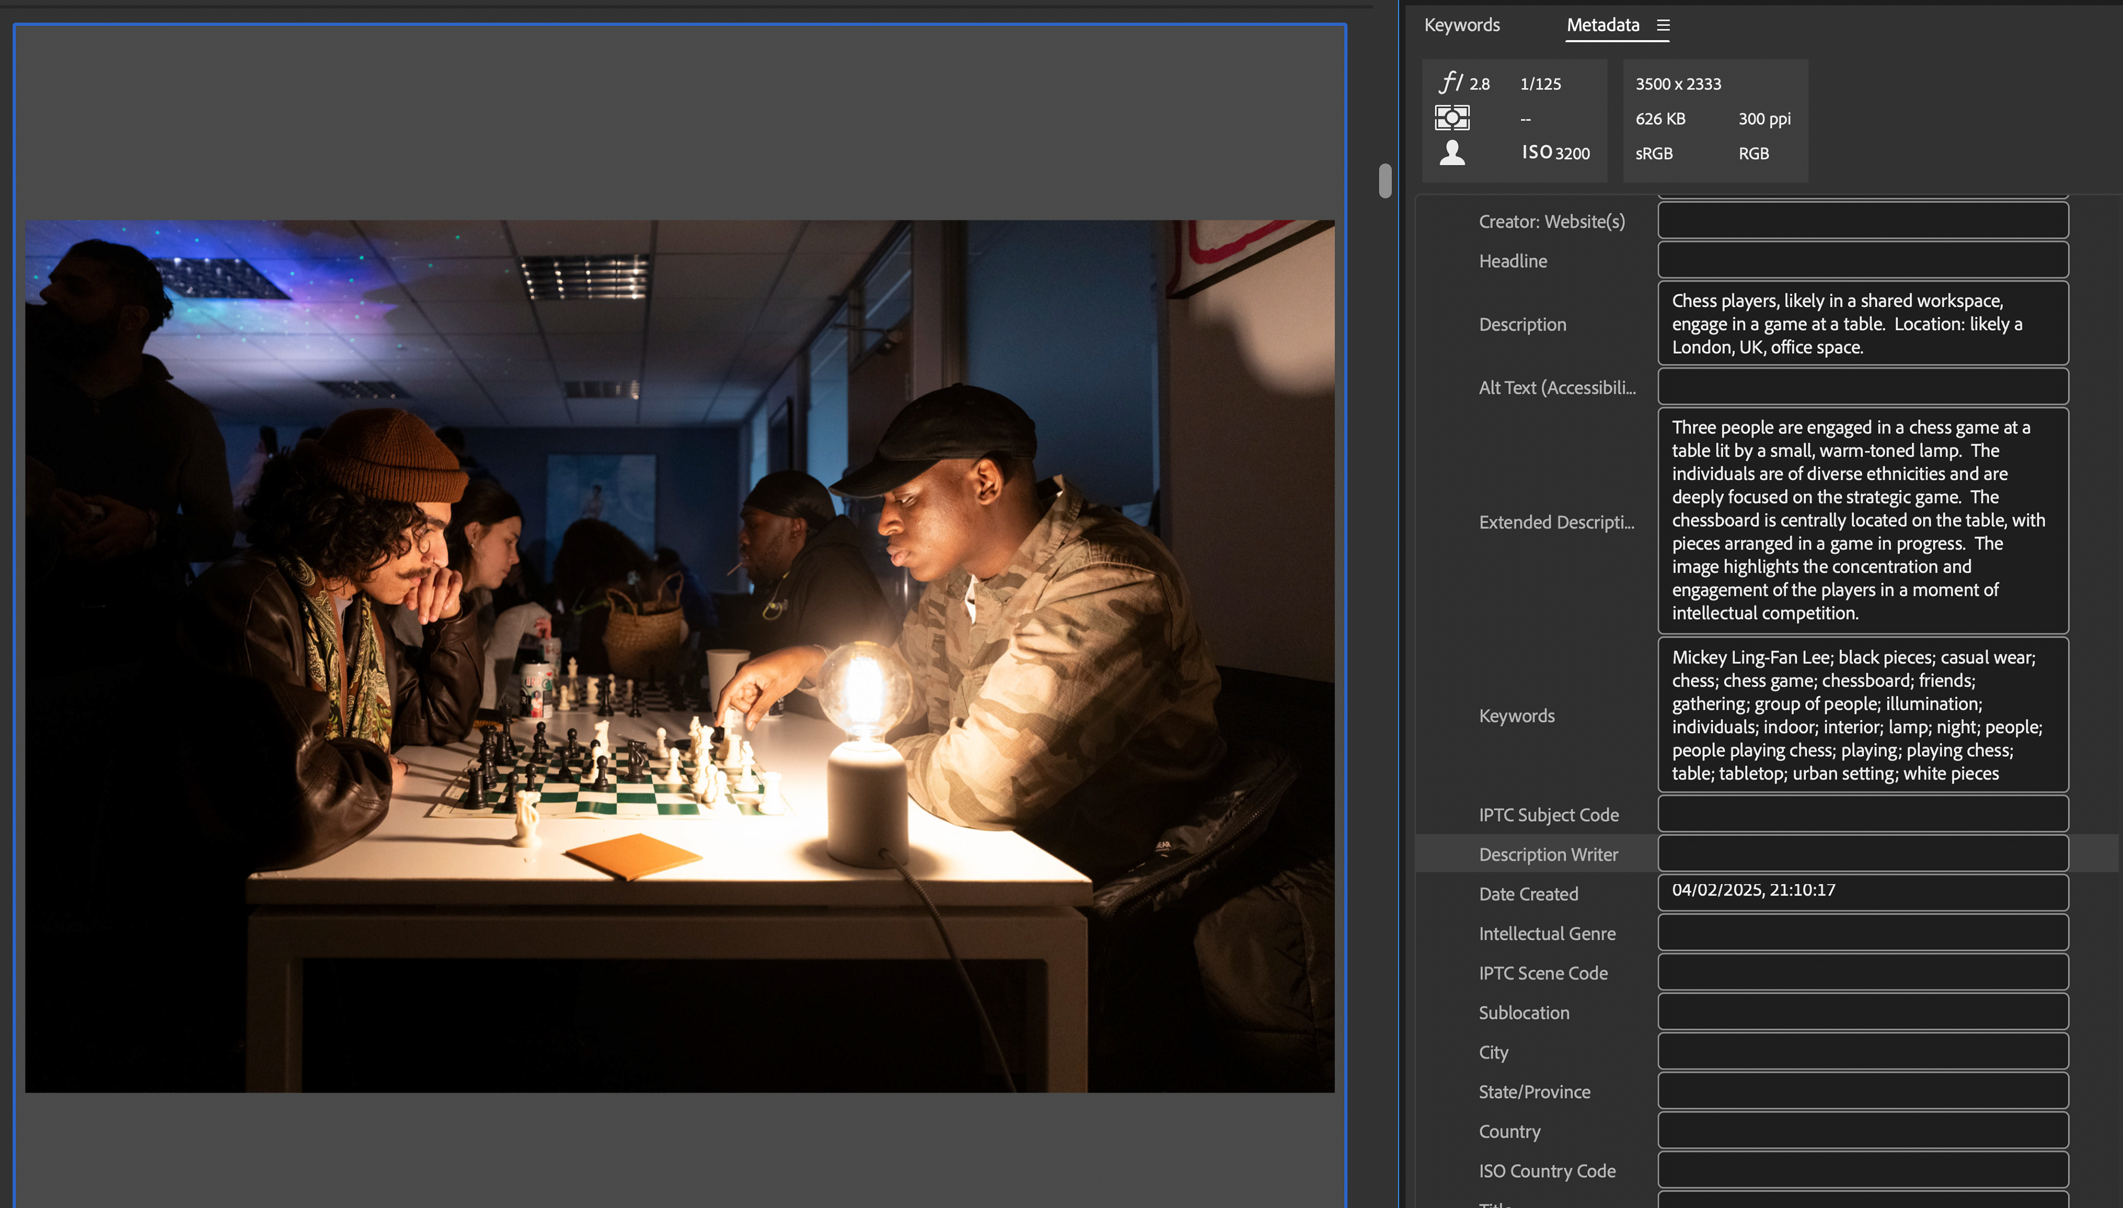The width and height of the screenshot is (2123, 1208).
Task: Click the IPTC Scene Code field
Action: tap(1863, 972)
